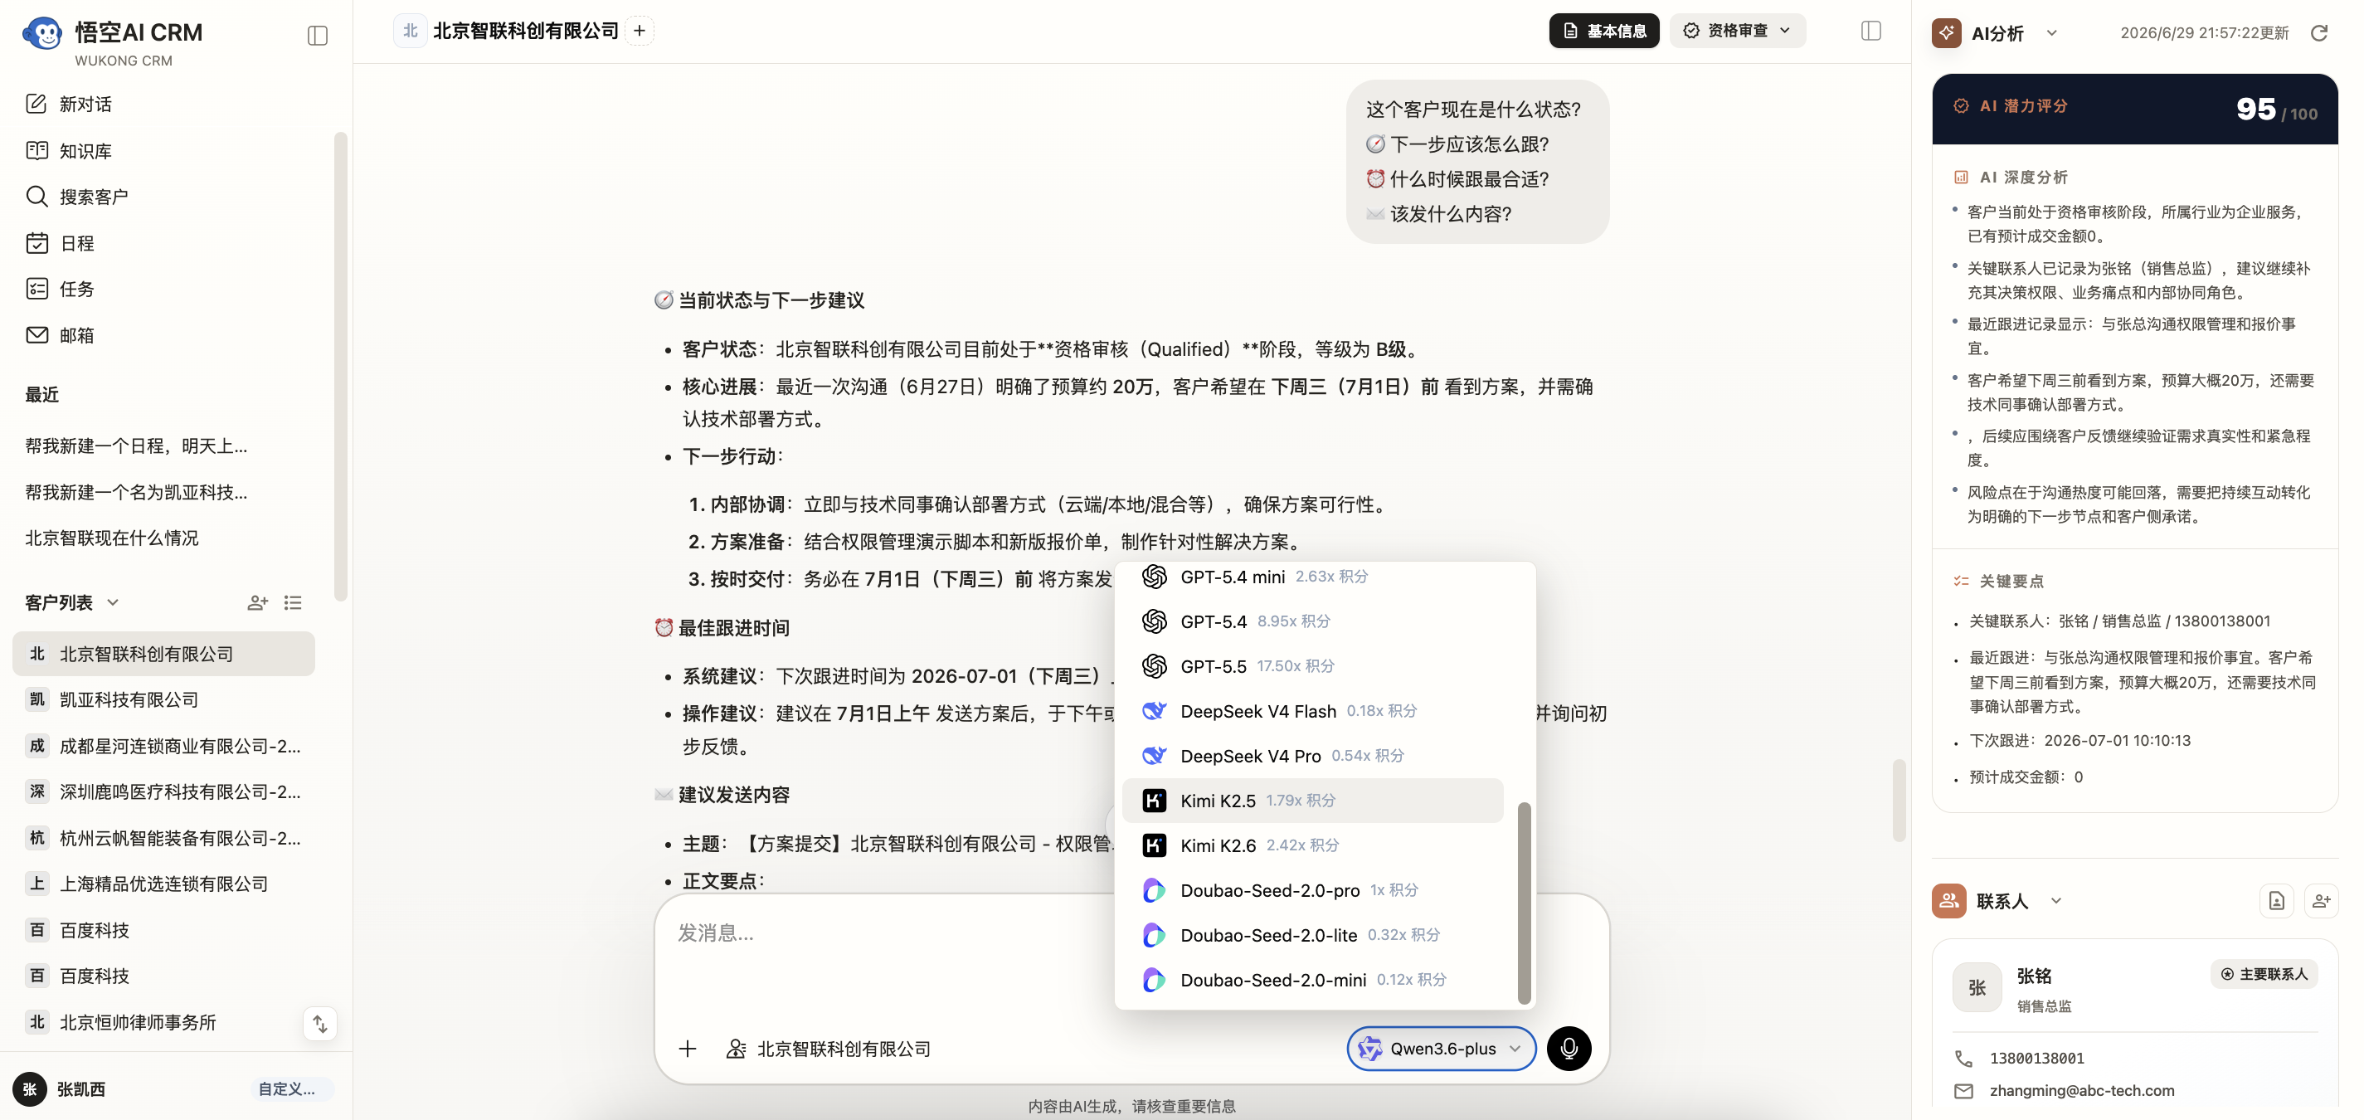2364x1120 pixels.
Task: Click the 主要联系人 badge
Action: (2264, 973)
